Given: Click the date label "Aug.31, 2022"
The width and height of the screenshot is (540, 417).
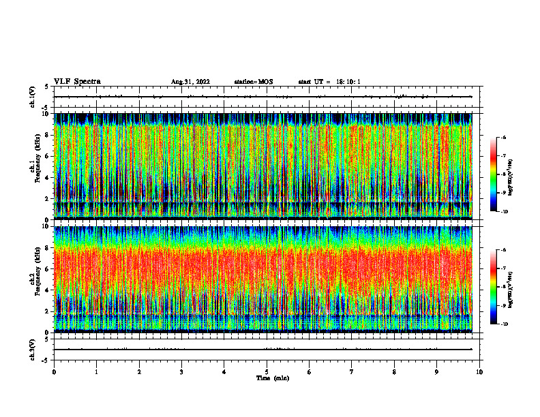Looking at the screenshot, I should [x=190, y=82].
